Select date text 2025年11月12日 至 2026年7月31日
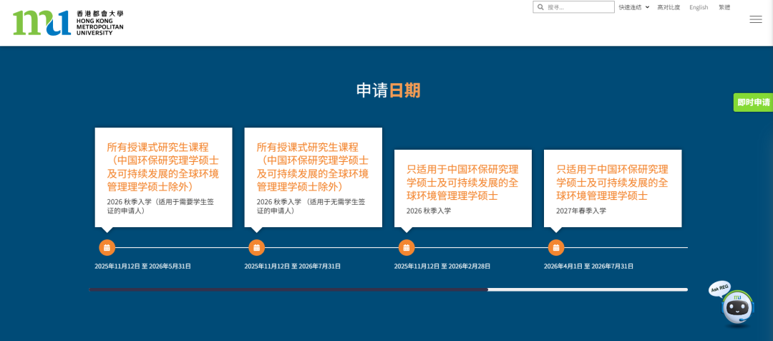773x341 pixels. pyautogui.click(x=292, y=266)
